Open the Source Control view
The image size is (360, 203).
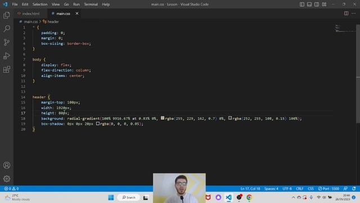point(7,42)
